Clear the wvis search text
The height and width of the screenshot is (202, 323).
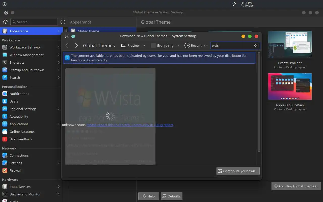(x=256, y=45)
